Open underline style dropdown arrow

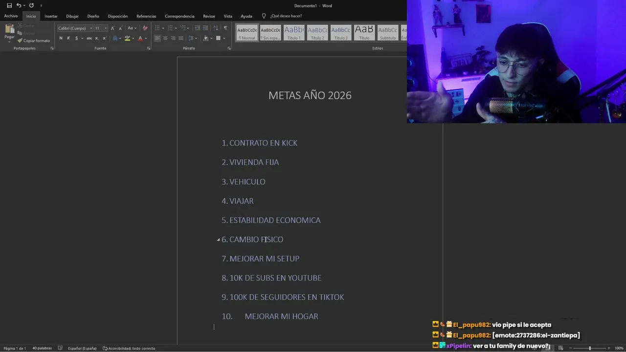click(82, 38)
